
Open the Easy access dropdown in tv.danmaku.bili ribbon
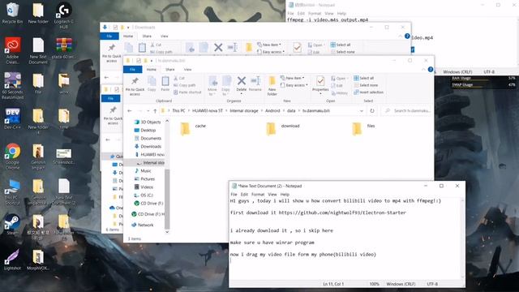(294, 85)
